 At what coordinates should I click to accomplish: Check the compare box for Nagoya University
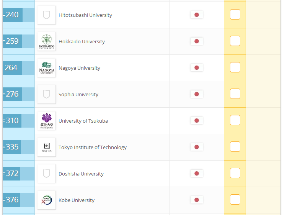(x=235, y=67)
